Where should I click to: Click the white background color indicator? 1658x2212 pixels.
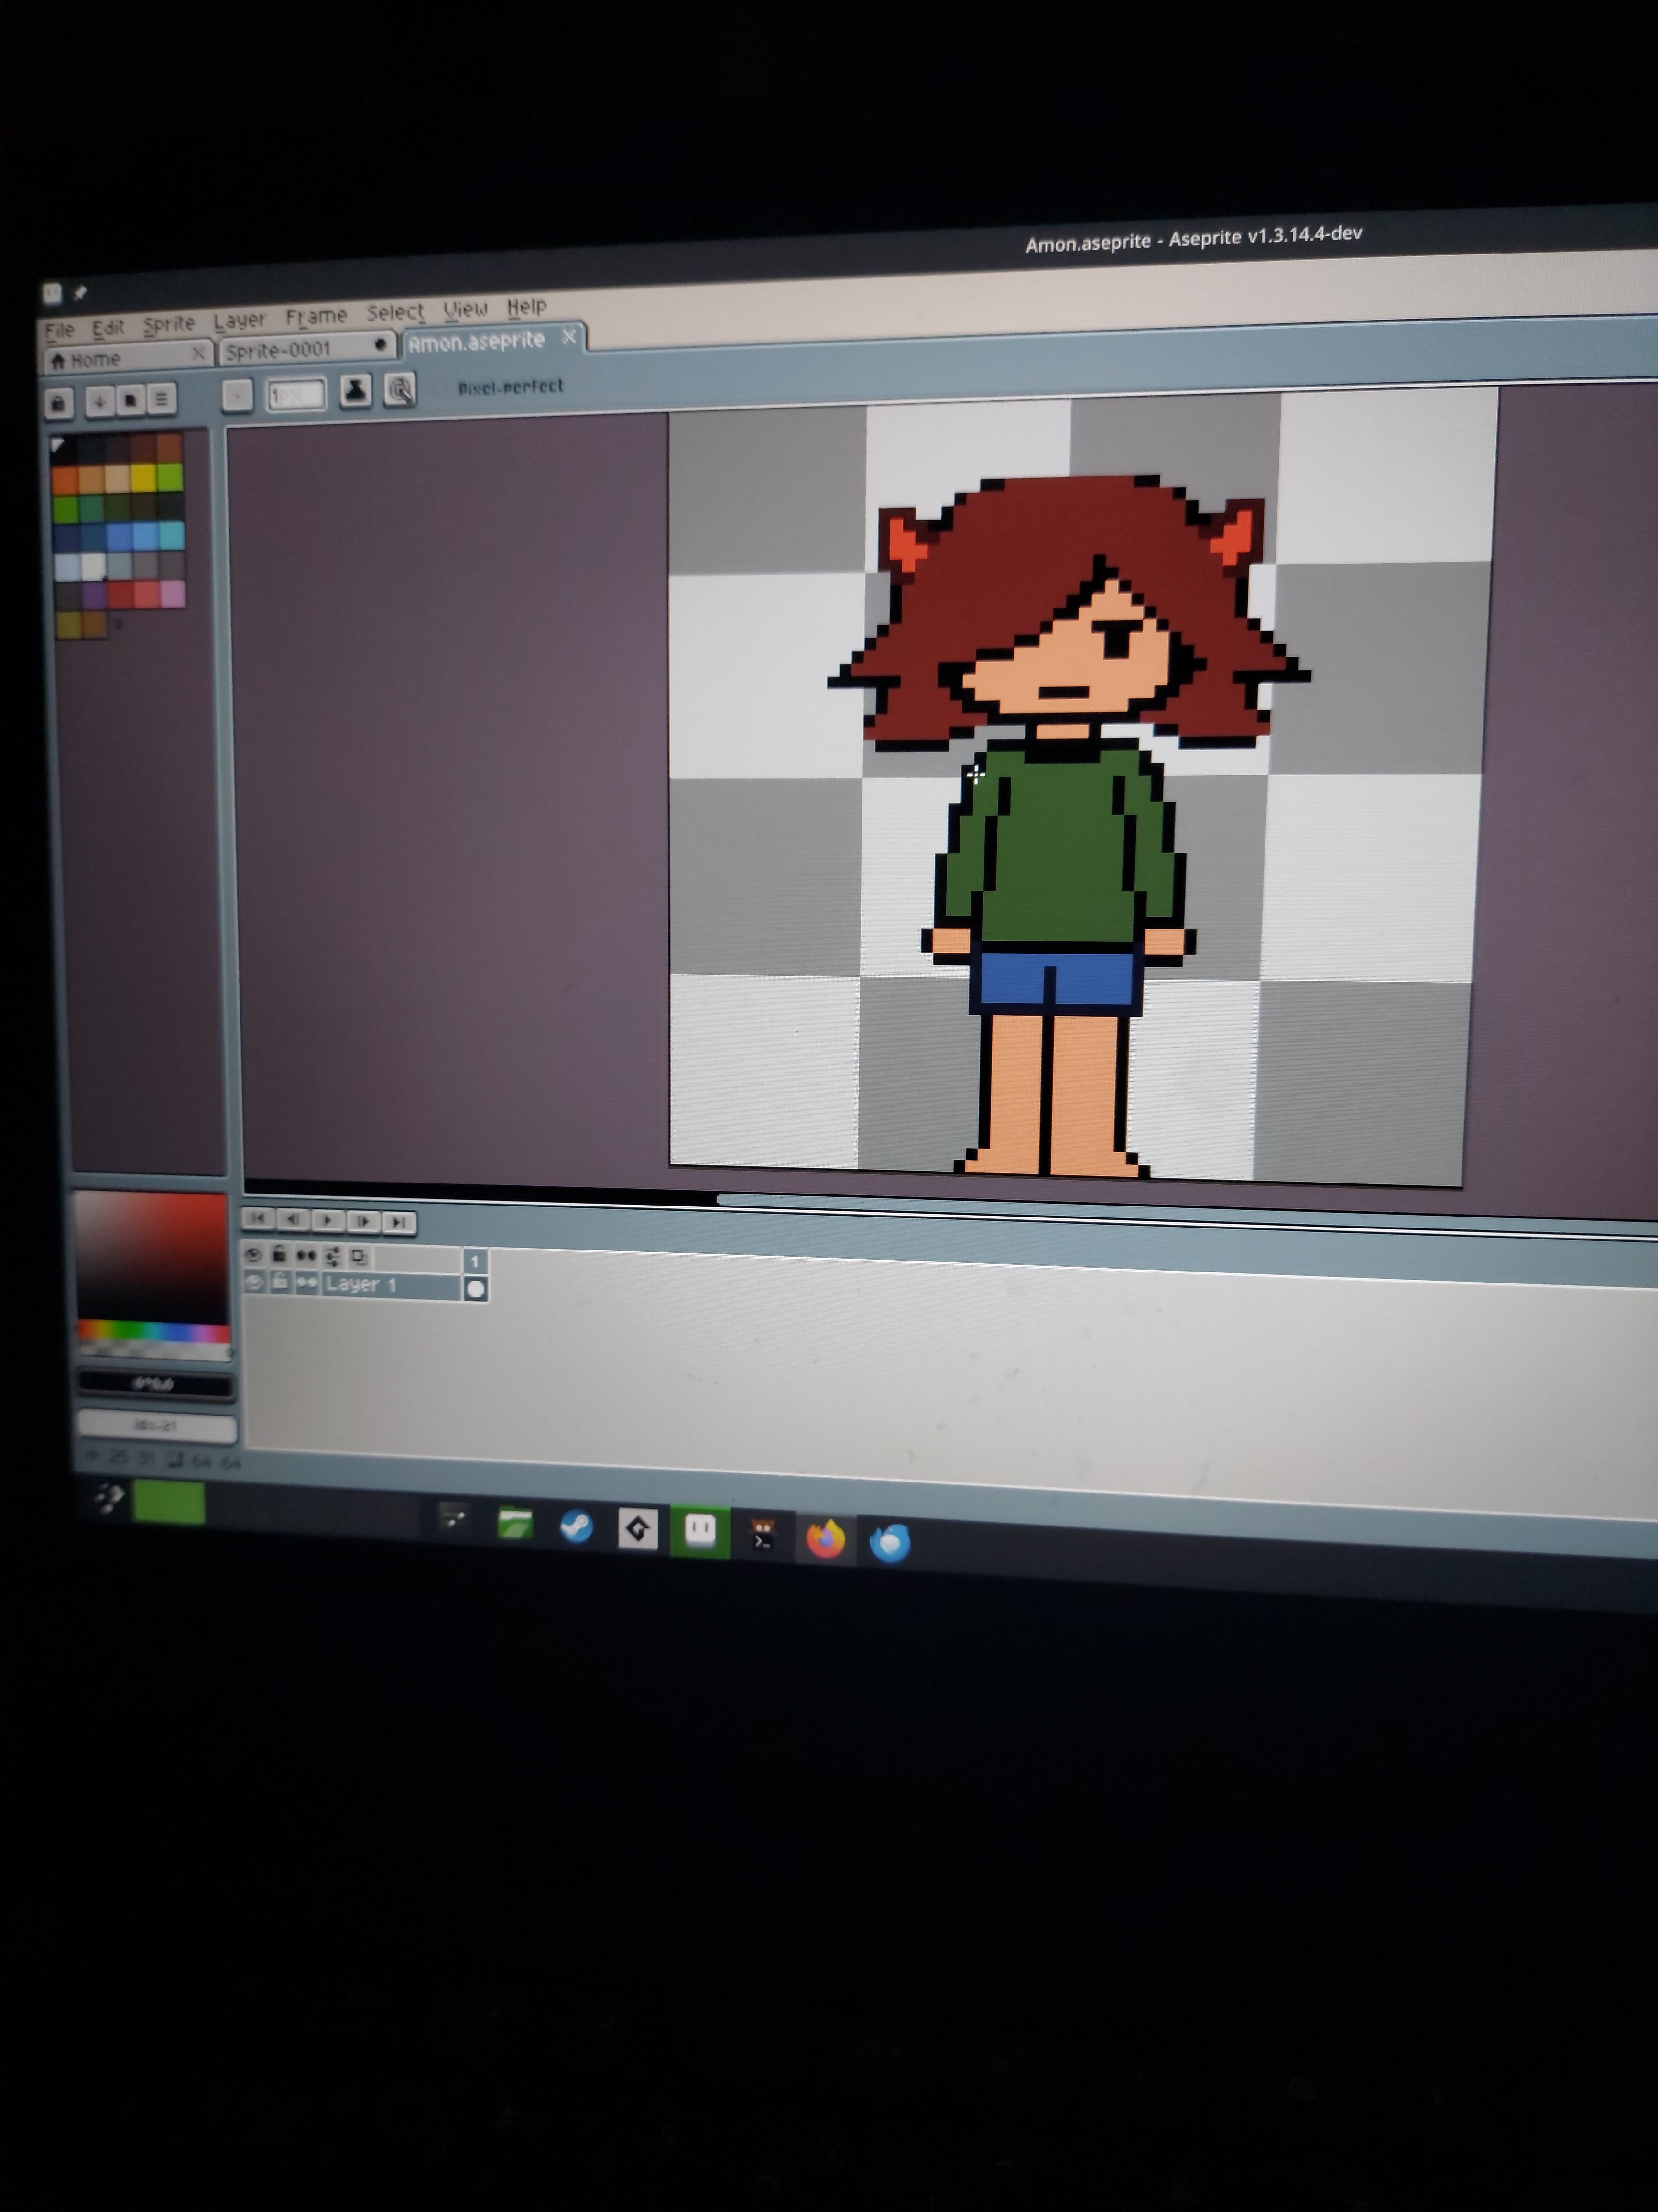(x=158, y=1426)
